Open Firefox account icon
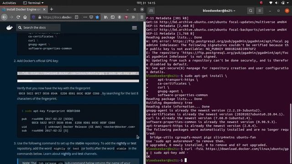This screenshot has width=292, height=164. (120, 17)
